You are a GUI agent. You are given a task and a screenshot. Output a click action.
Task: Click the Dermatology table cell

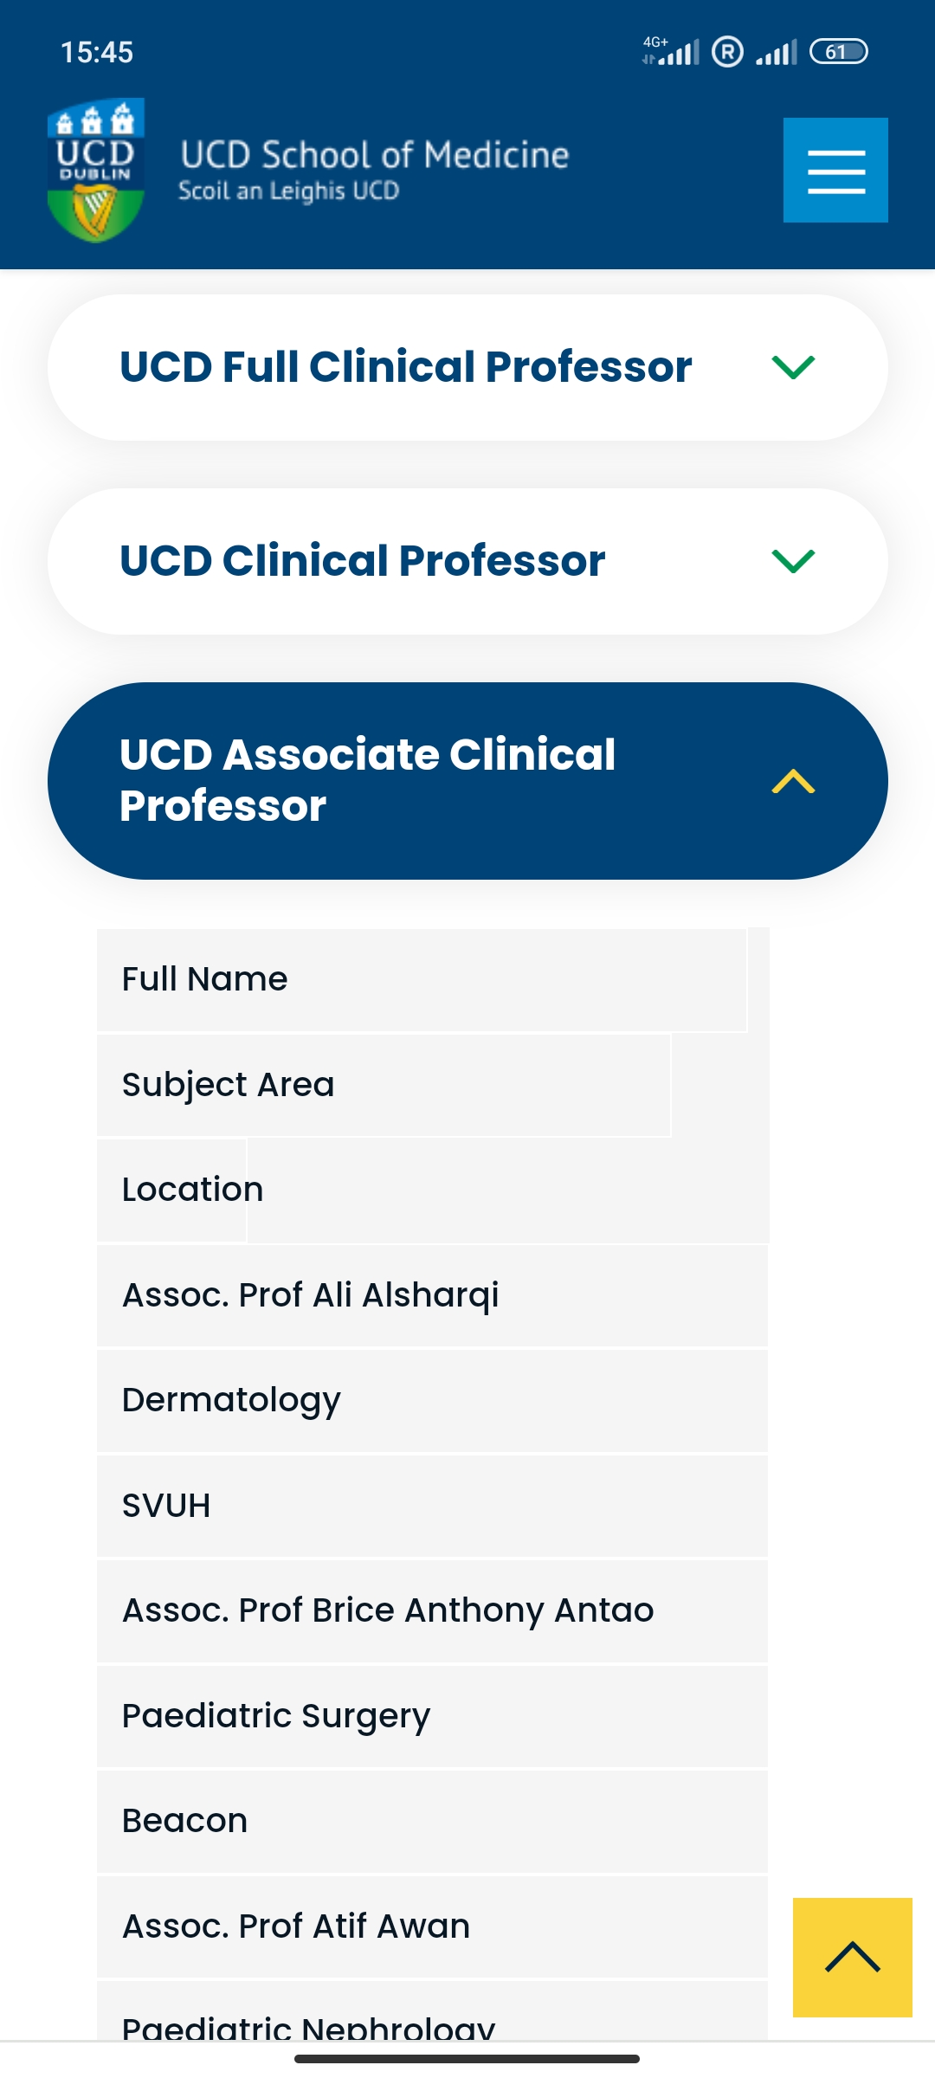[432, 1401]
